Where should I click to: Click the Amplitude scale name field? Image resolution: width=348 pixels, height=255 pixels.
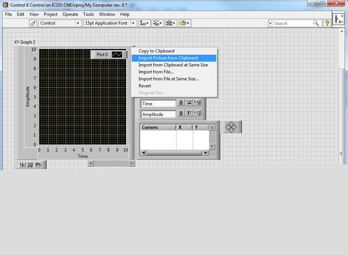tap(158, 114)
